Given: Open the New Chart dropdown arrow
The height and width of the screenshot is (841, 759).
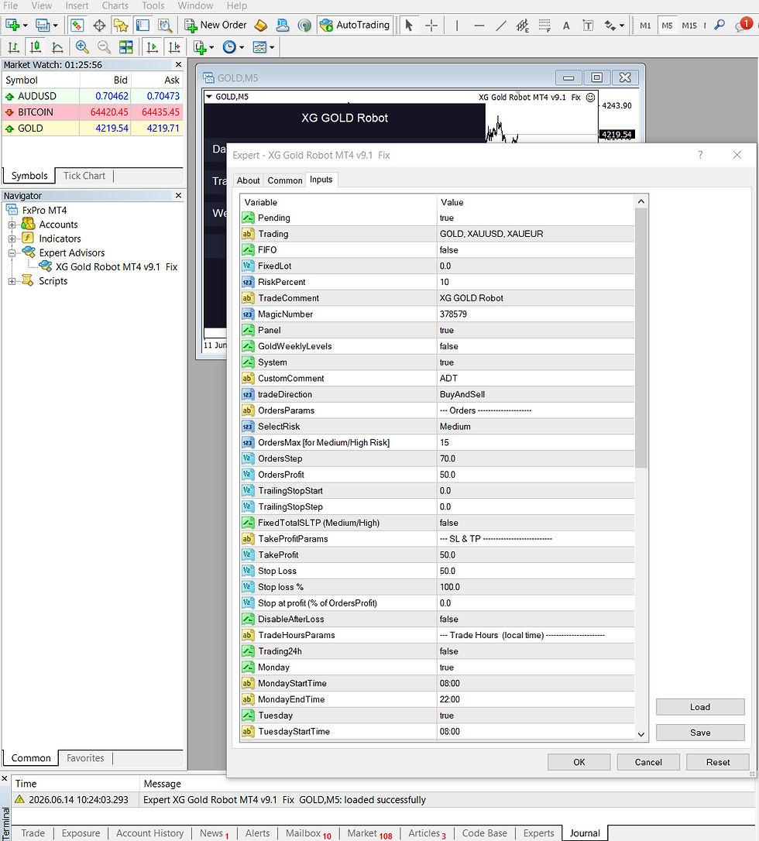Looking at the screenshot, I should pyautogui.click(x=26, y=26).
